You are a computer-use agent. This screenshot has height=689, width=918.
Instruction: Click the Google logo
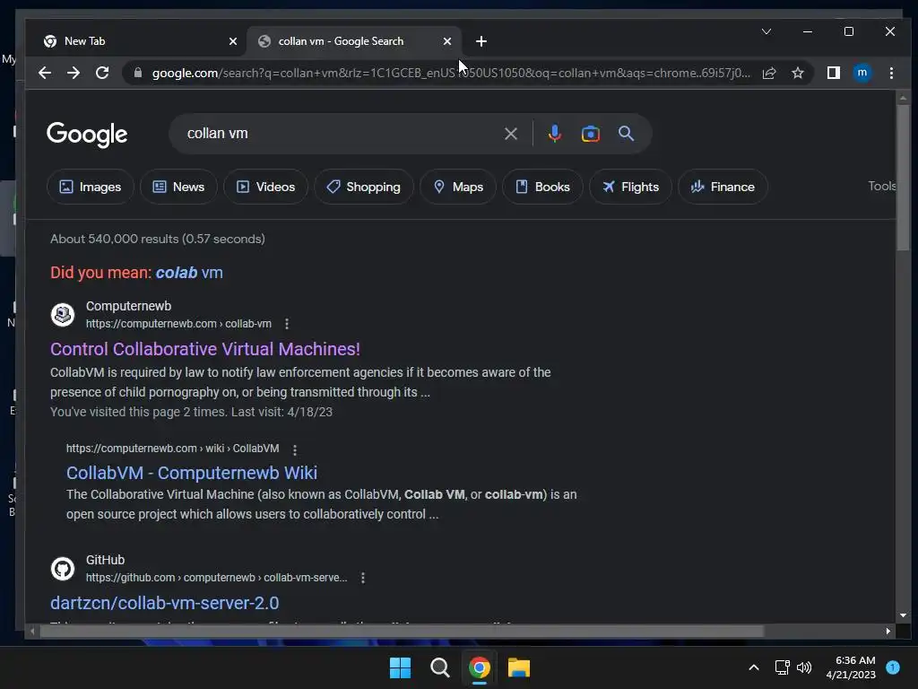[87, 135]
